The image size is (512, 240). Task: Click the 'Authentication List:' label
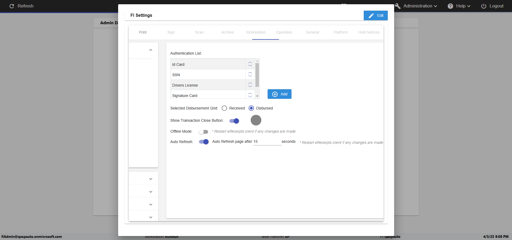click(186, 53)
